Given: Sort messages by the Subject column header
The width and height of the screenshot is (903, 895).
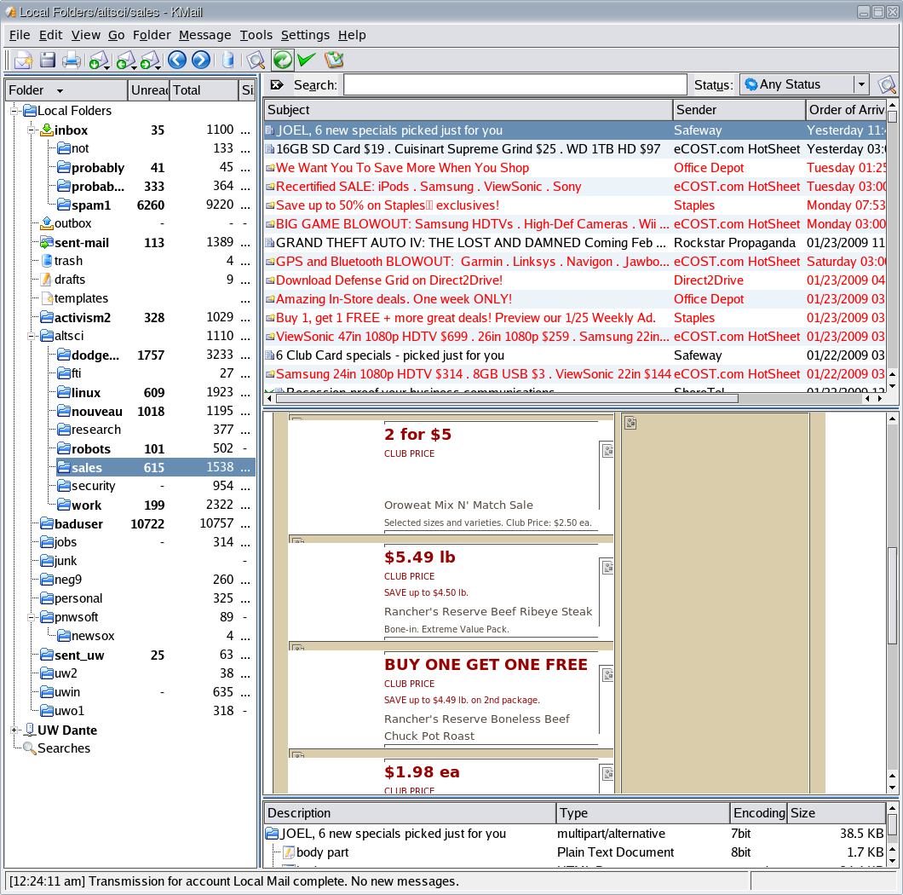Looking at the screenshot, I should point(469,109).
